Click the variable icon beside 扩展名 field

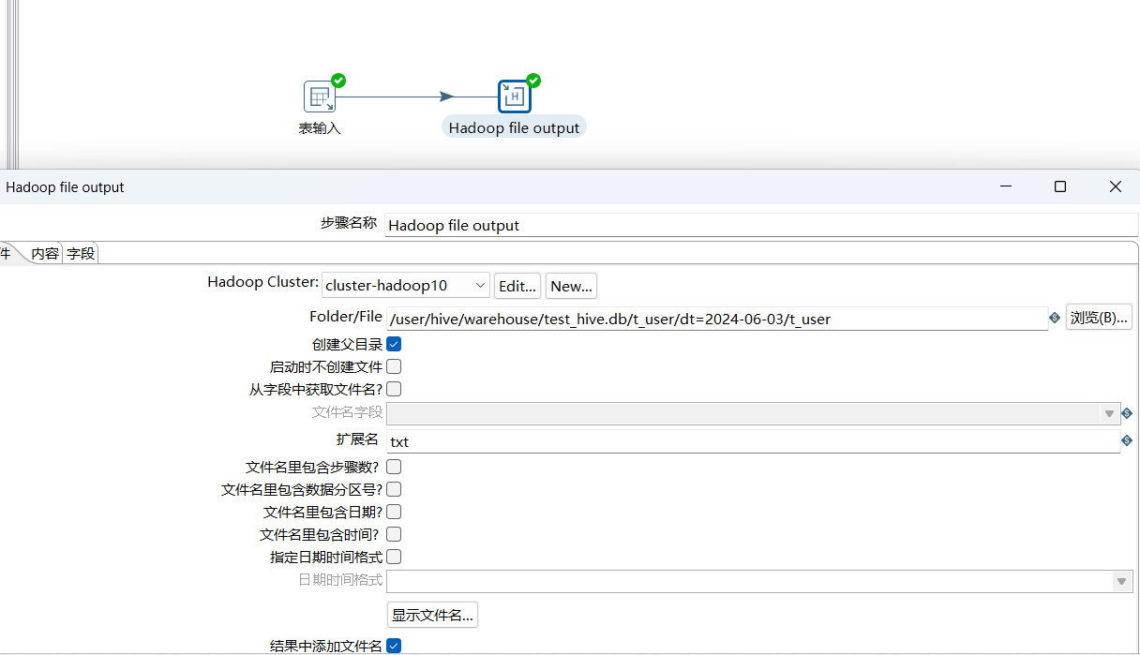[1127, 440]
